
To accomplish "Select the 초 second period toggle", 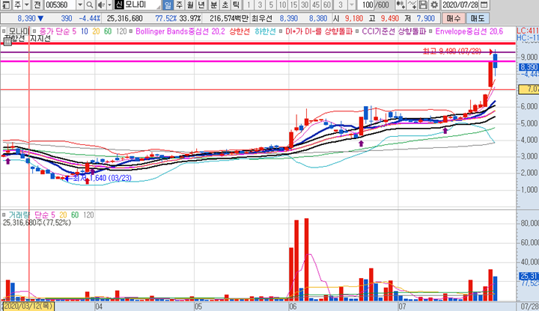I will [225, 4].
